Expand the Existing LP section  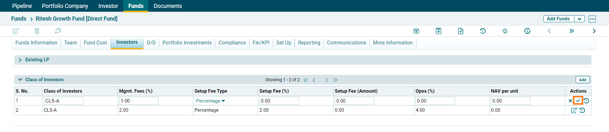click(20, 60)
